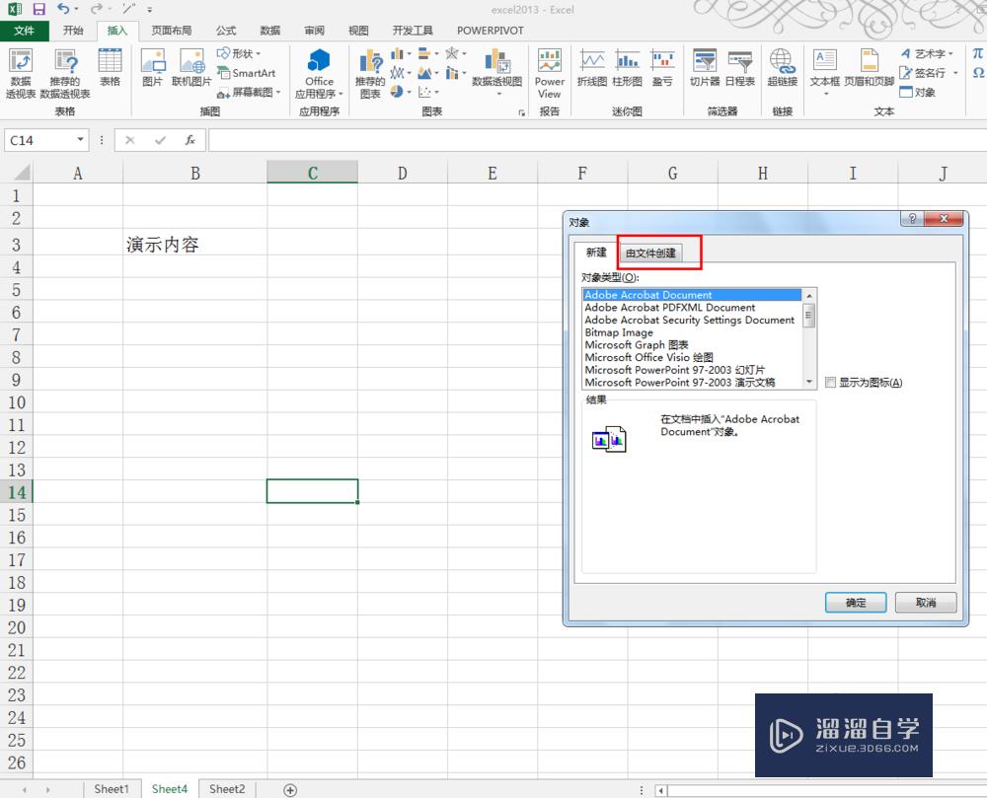Insert Column sparkline (柱形图)
Viewport: 987px width, 798px height.
[x=627, y=67]
